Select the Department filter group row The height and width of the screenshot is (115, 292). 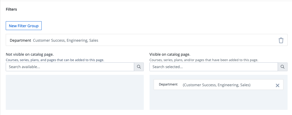(146, 40)
